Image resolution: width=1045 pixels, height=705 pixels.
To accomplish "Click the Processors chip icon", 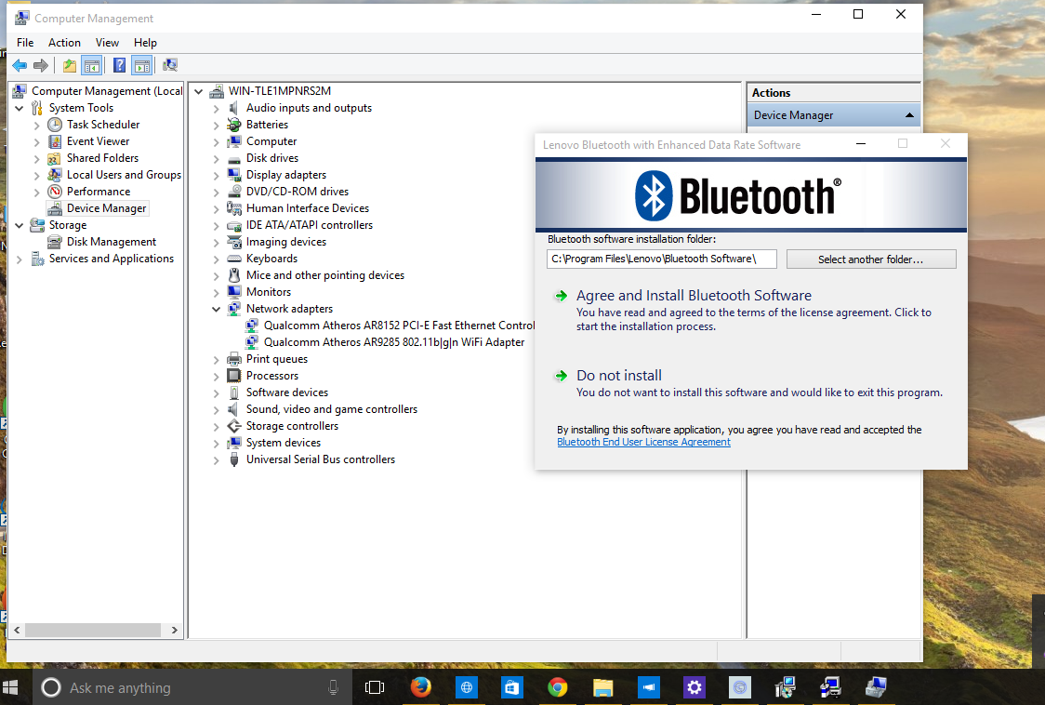I will point(234,376).
